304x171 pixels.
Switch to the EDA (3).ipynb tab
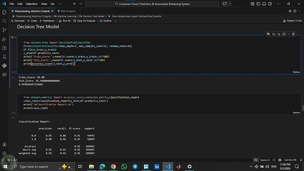coord(68,11)
